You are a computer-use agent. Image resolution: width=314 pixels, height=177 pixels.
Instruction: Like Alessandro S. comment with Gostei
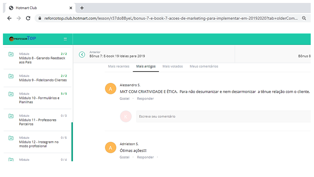click(x=125, y=99)
